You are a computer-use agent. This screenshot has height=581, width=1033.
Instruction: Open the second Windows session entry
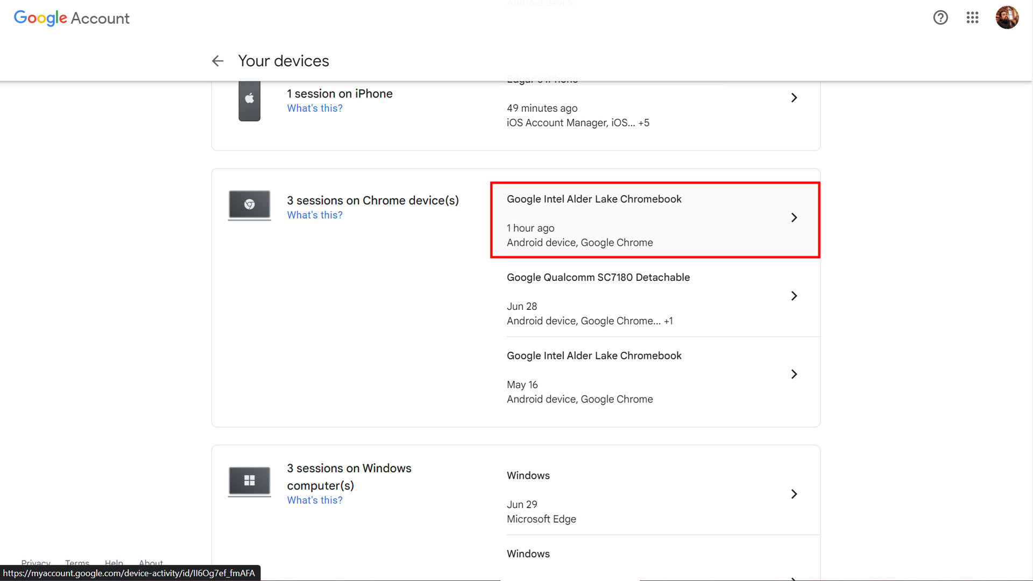[x=528, y=554]
